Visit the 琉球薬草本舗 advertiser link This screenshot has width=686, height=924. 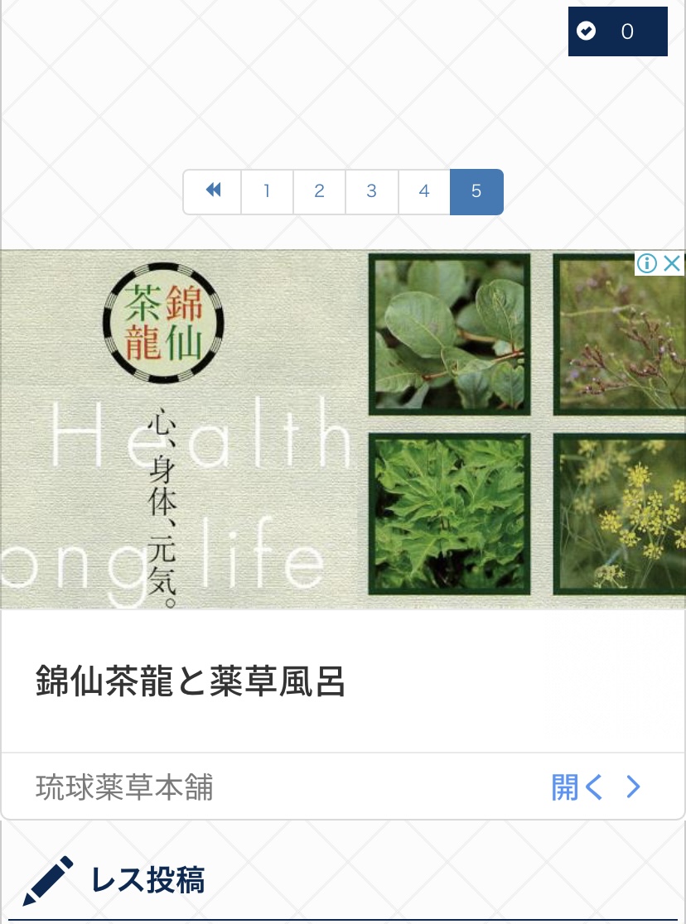point(124,787)
